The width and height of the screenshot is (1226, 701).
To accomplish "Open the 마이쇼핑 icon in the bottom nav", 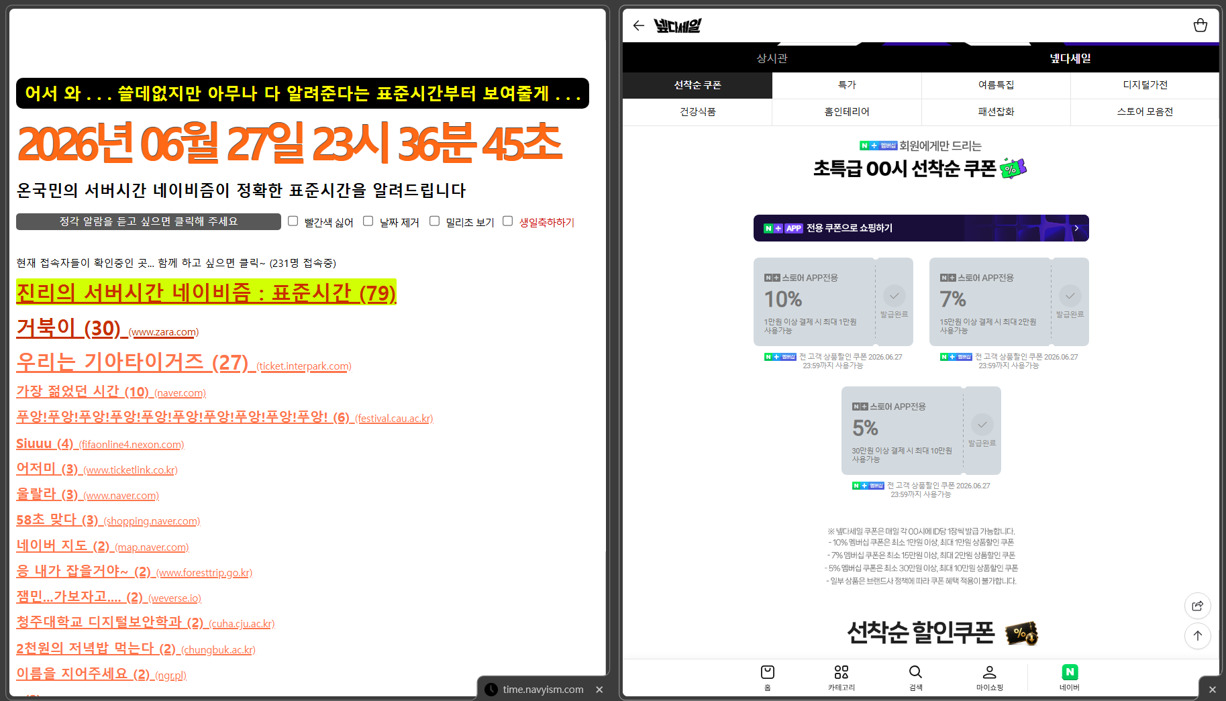I will [x=989, y=677].
